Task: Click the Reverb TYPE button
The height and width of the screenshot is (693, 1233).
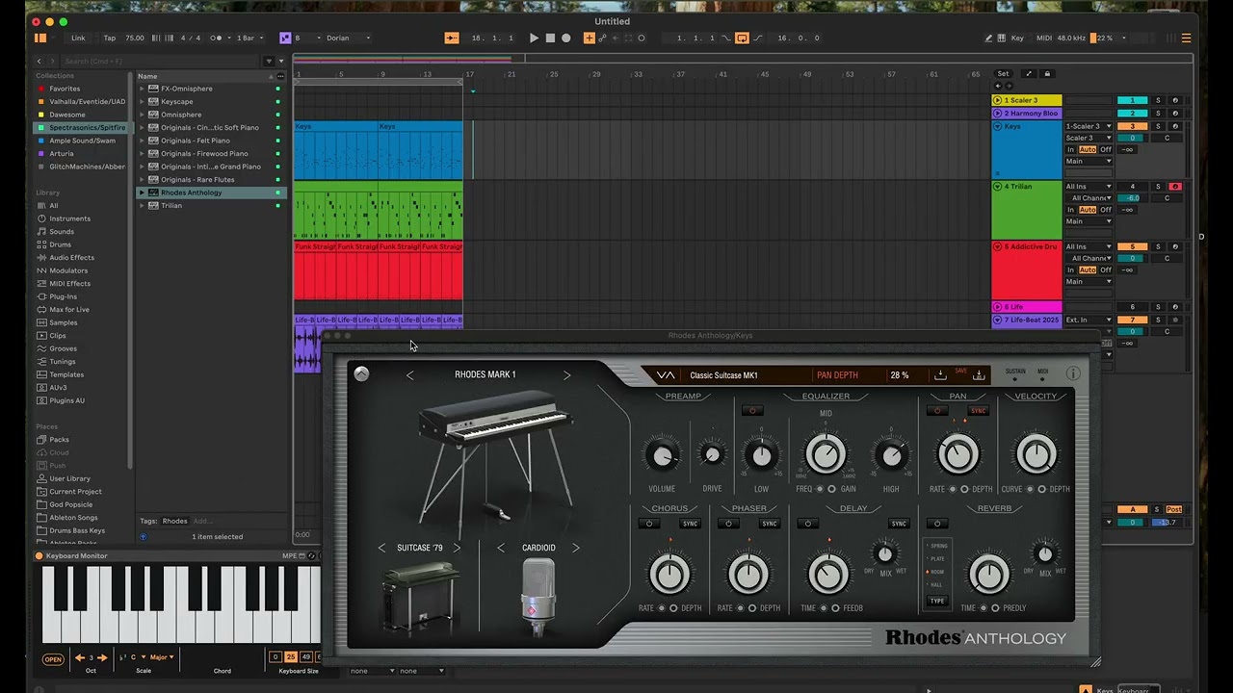Action: 936,601
